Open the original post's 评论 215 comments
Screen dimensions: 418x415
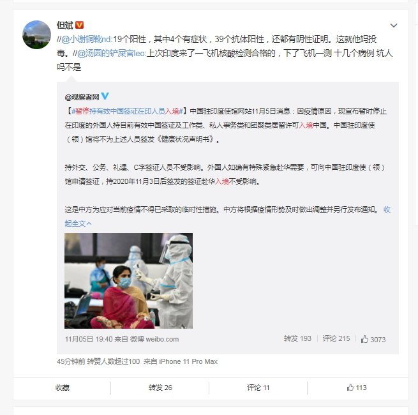pyautogui.click(x=336, y=339)
